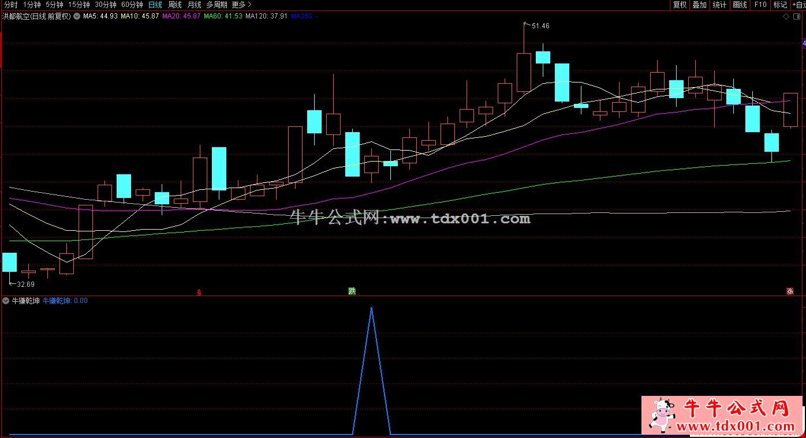Open the www.tdx001.com link at bottom right
Image resolution: width=806 pixels, height=438 pixels.
pyautogui.click(x=735, y=426)
